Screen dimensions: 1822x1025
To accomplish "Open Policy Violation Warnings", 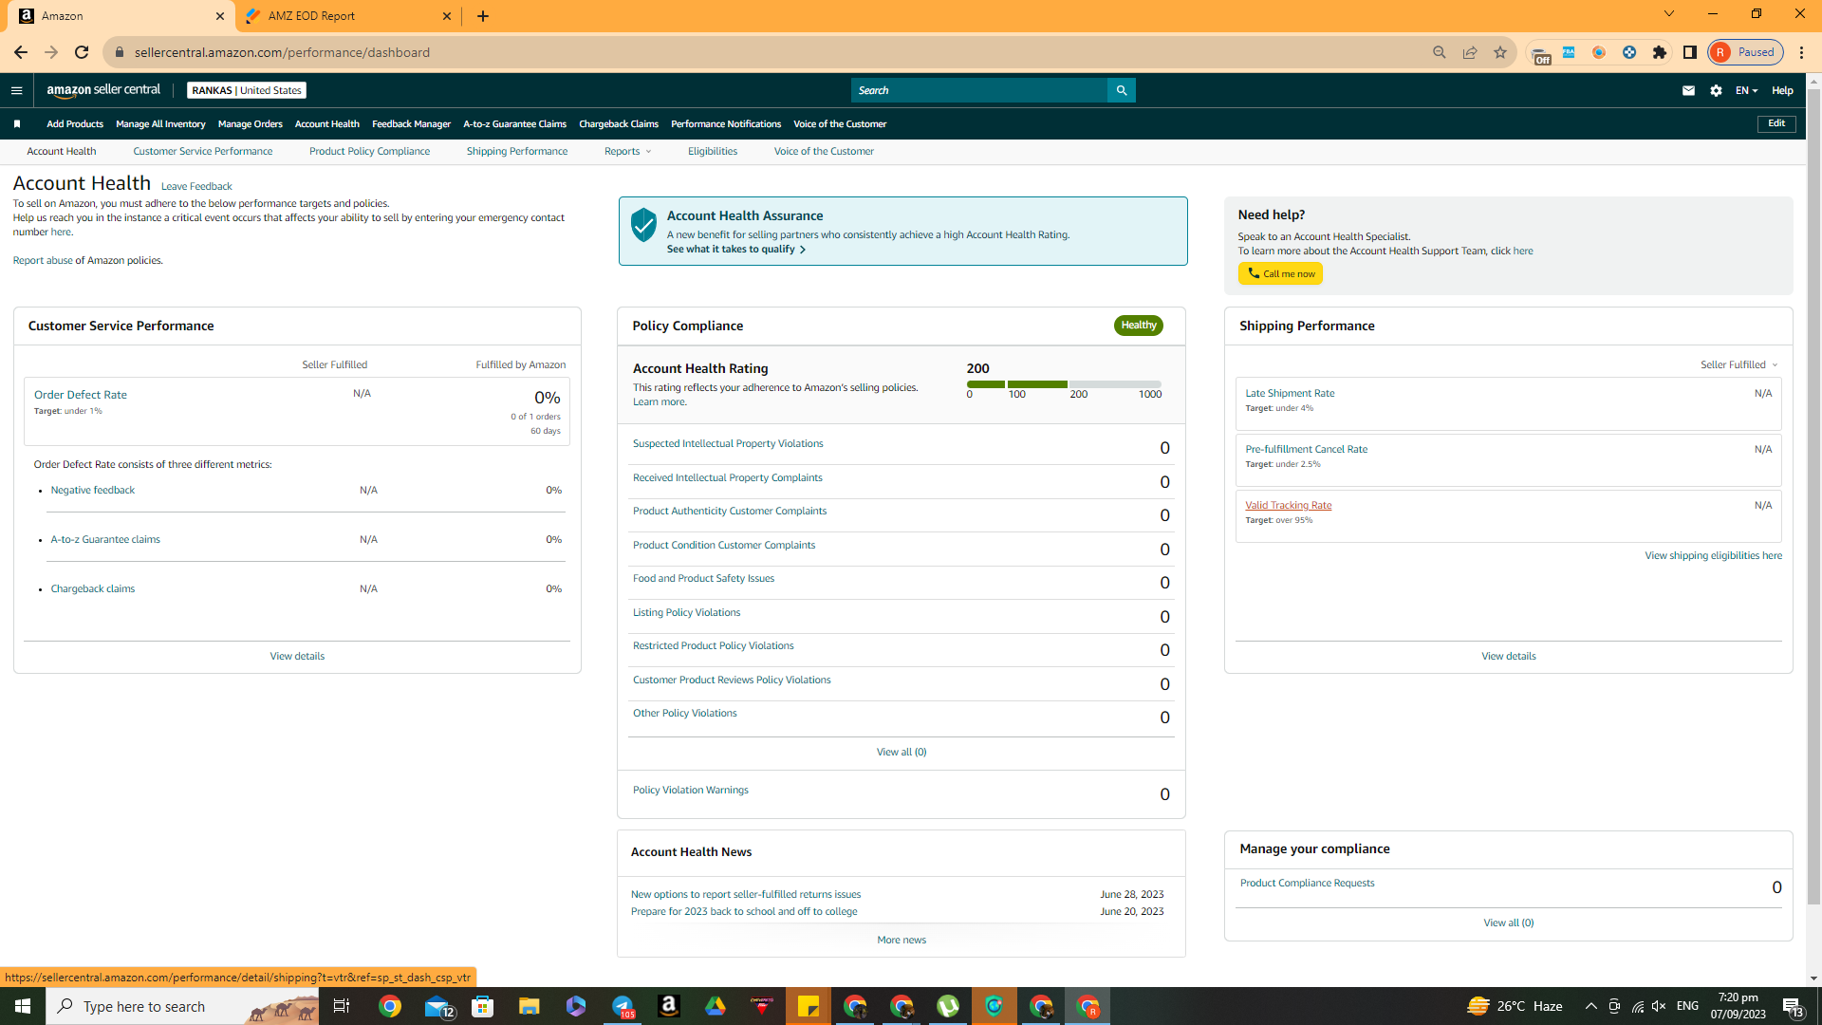I will click(x=691, y=790).
